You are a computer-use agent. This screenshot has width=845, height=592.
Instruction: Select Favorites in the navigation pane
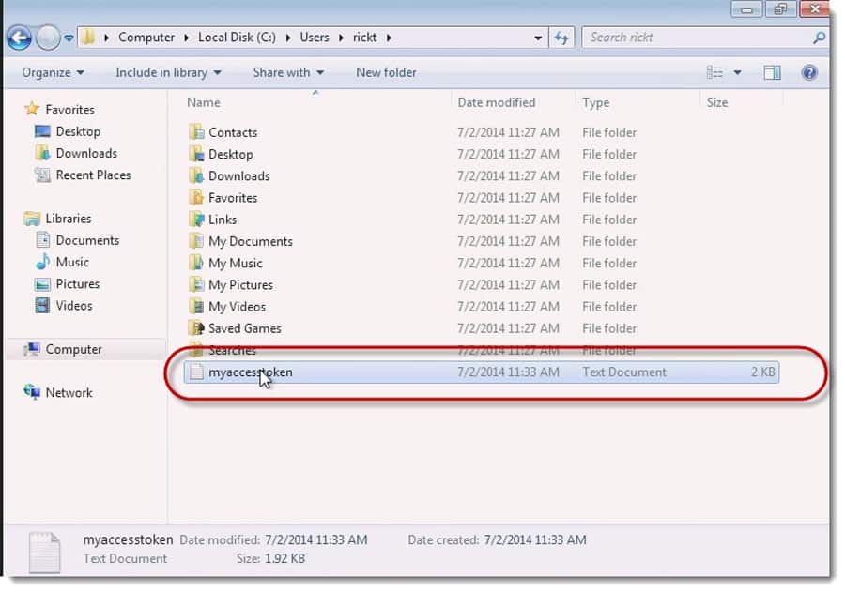(69, 110)
